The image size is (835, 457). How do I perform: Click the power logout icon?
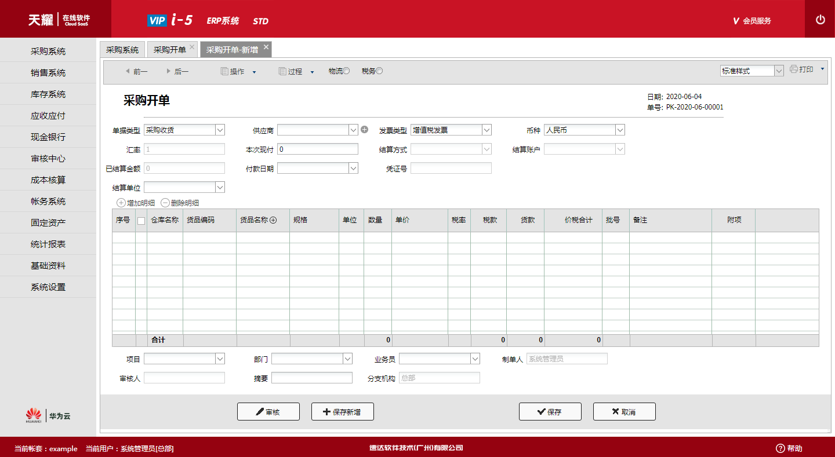820,20
